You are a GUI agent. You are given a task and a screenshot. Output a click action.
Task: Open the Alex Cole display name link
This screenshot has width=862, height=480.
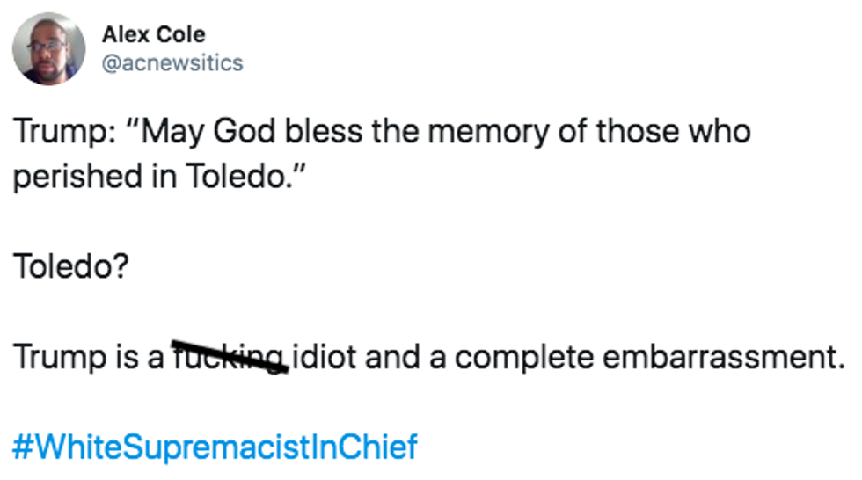(x=153, y=34)
